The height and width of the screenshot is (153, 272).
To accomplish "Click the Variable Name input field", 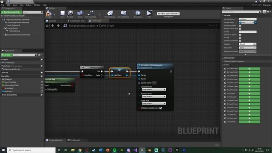I will (x=247, y=19).
